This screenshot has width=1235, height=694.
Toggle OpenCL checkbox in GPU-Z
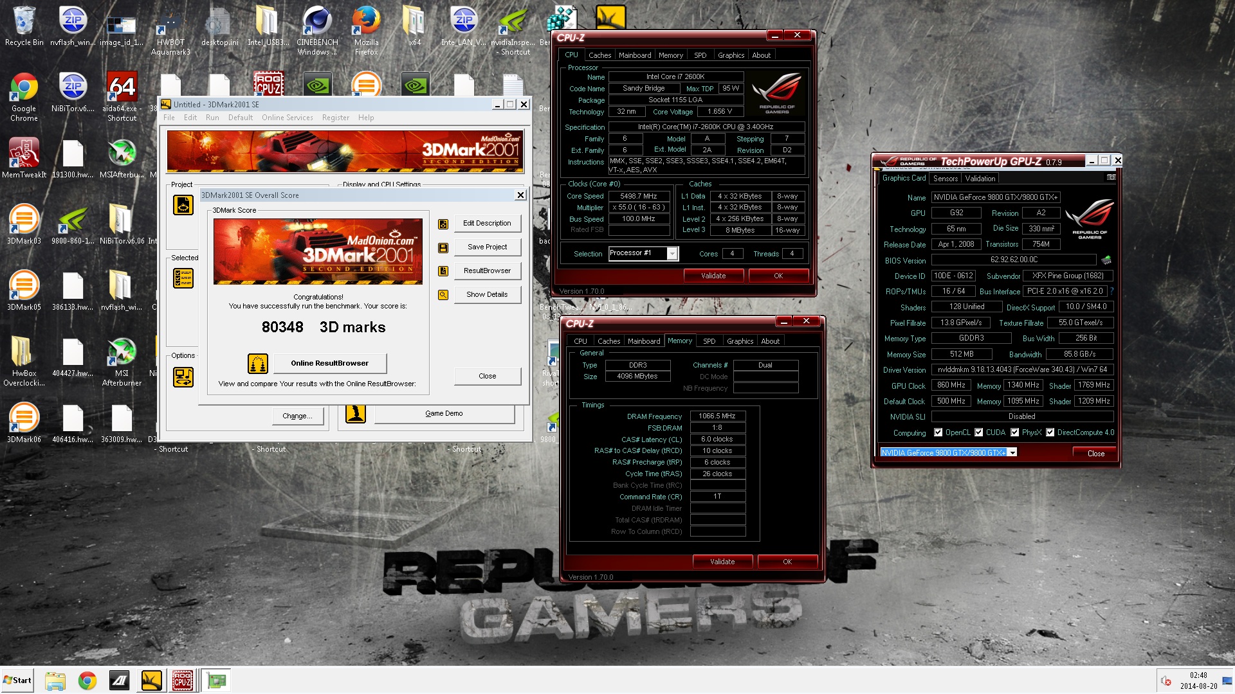(x=938, y=432)
